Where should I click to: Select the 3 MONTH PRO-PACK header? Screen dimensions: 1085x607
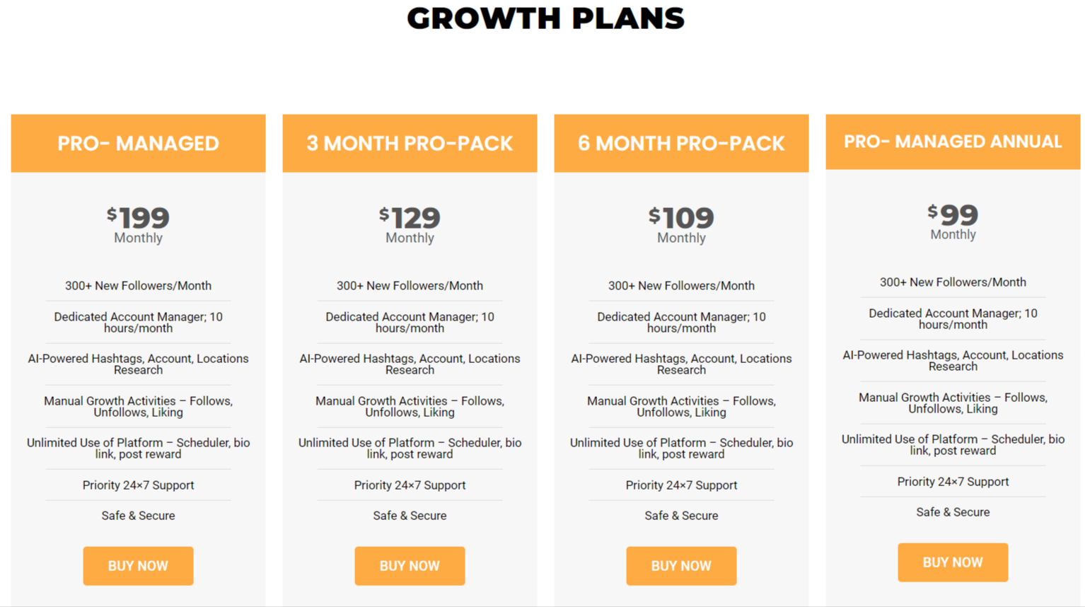(410, 144)
